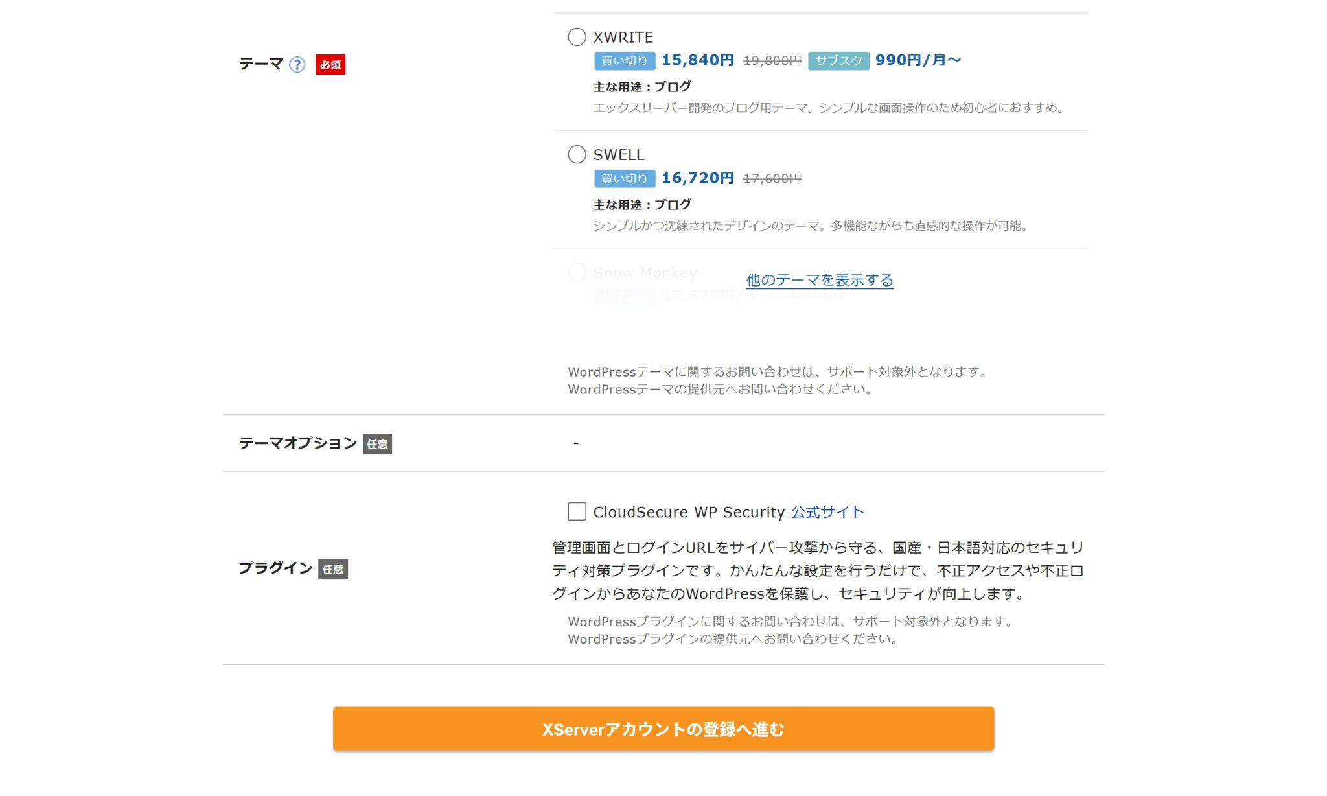This screenshot has width=1327, height=796.
Task: Click the XWRITE theme name label
Action: (x=622, y=37)
